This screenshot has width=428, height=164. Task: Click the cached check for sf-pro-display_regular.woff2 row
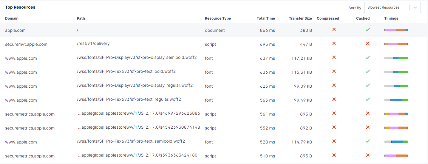tap(368, 85)
